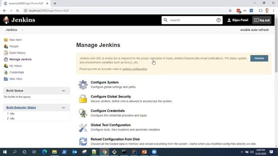Open a new browser tab
The height and width of the screenshot is (156, 278).
pyautogui.click(x=55, y=3)
